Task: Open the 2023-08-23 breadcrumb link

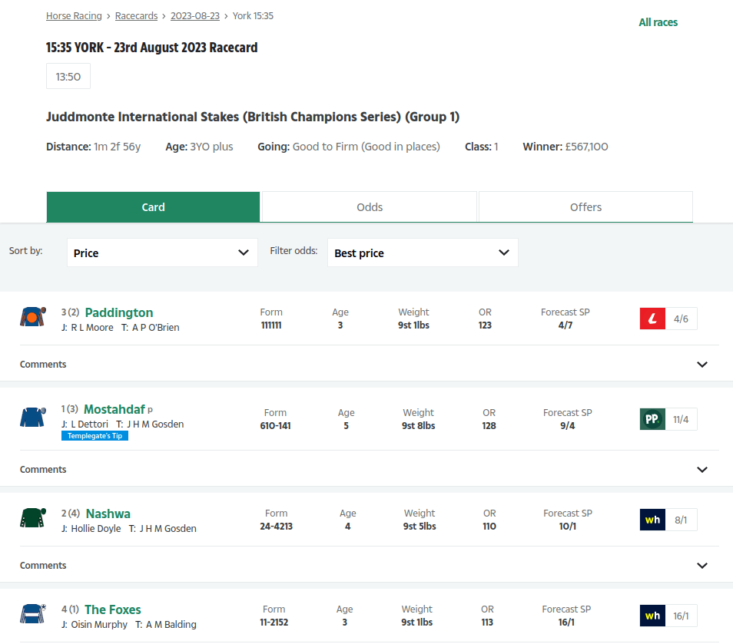Action: 195,16
